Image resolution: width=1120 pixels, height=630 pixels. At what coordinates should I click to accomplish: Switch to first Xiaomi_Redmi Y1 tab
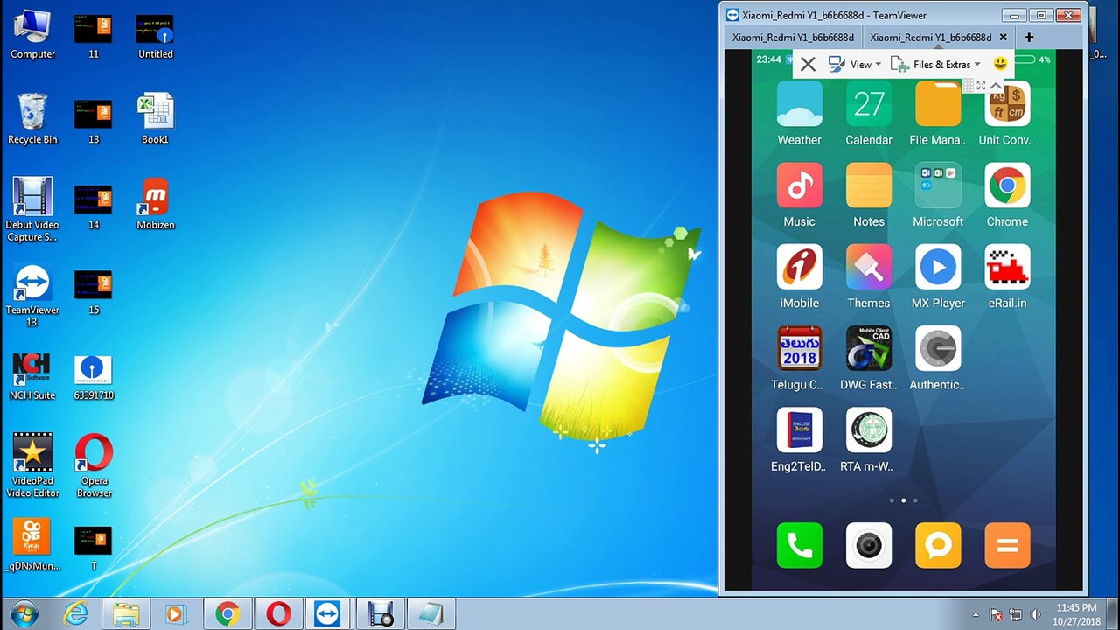[793, 38]
